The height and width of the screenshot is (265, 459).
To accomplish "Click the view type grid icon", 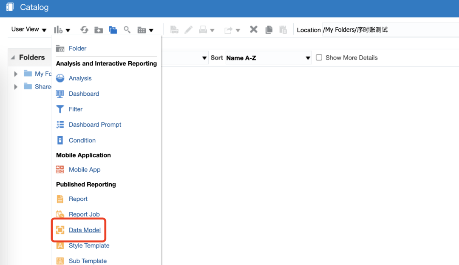I will [x=142, y=30].
